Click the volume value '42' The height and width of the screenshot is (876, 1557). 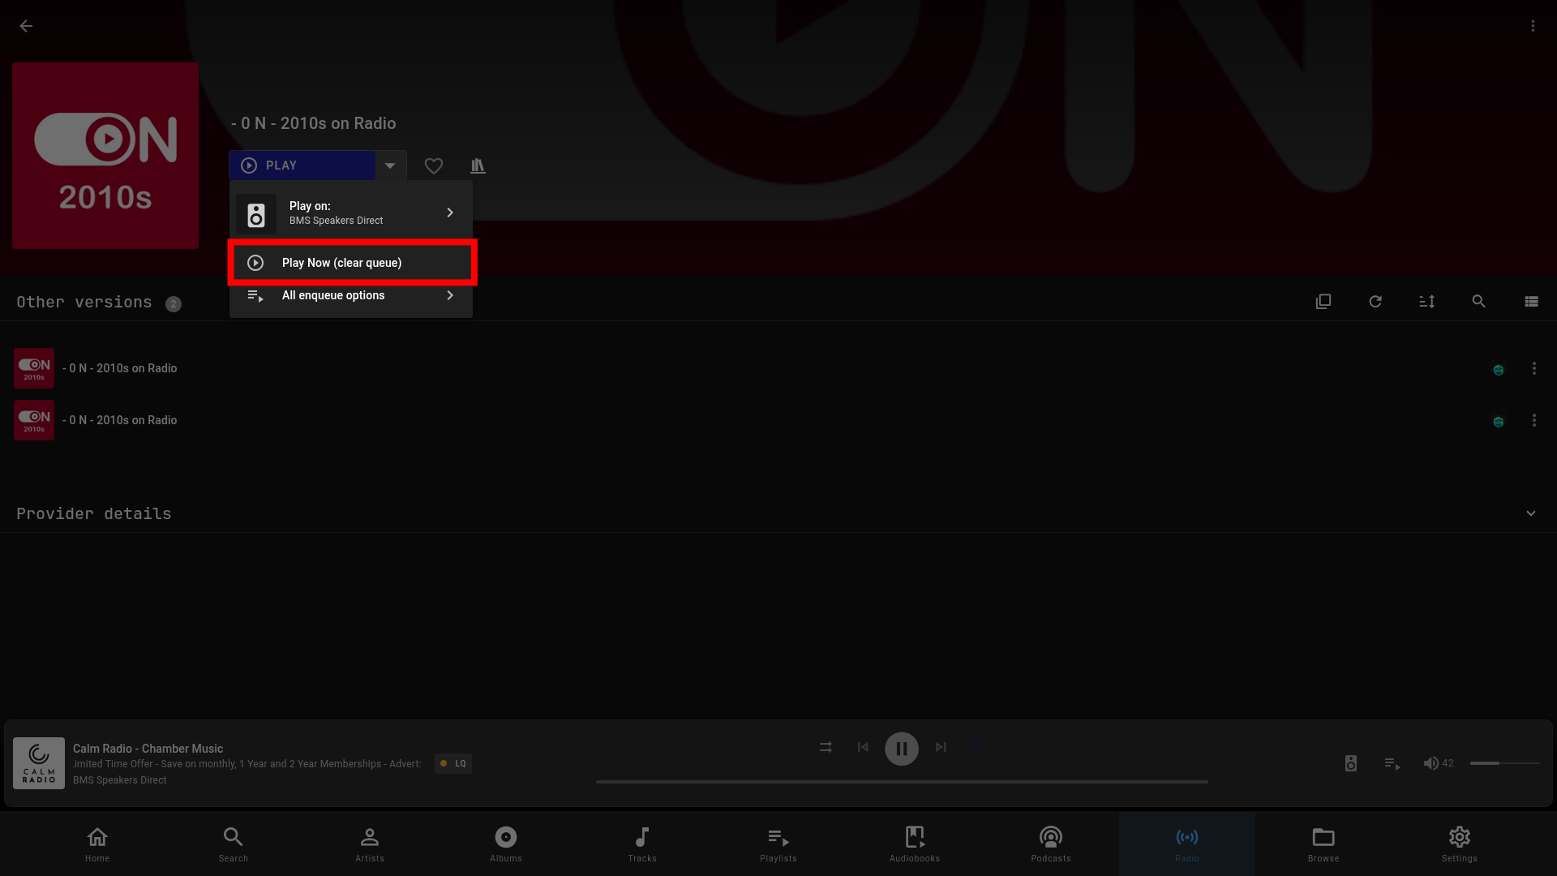pyautogui.click(x=1448, y=763)
